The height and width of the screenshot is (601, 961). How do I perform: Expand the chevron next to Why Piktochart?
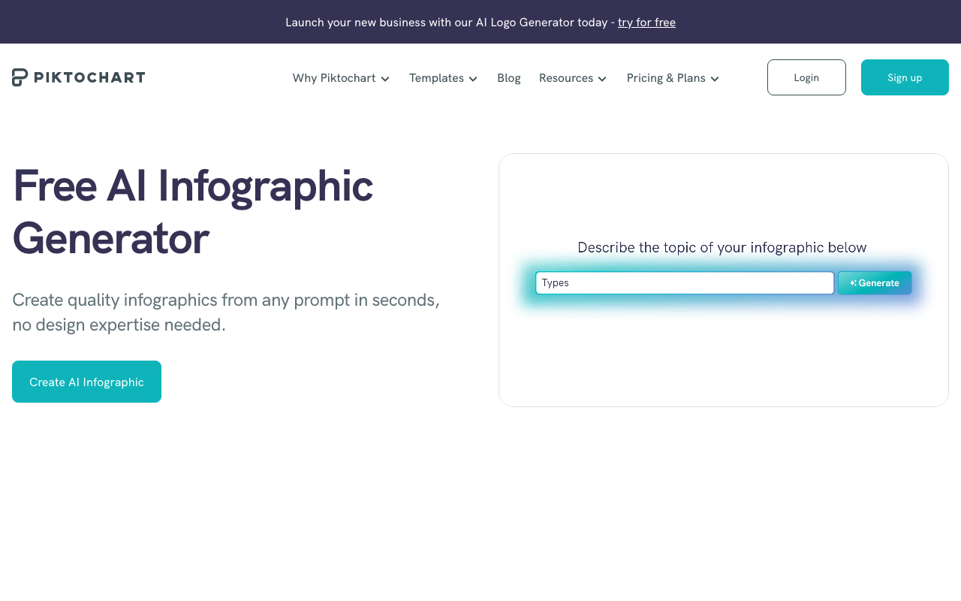[385, 79]
